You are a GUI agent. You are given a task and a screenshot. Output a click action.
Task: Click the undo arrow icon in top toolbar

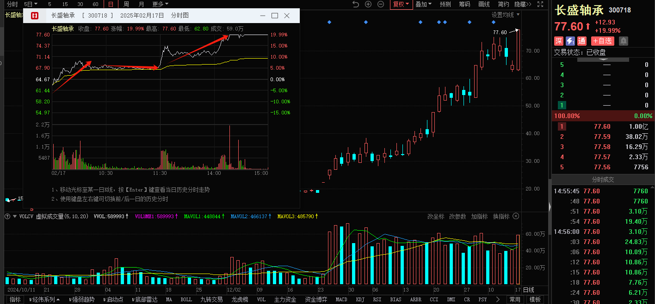[x=355, y=4]
